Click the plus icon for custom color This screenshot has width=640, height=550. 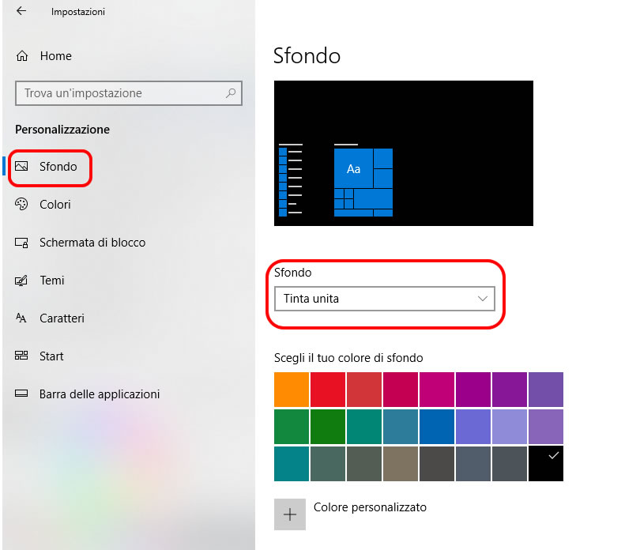tap(290, 514)
